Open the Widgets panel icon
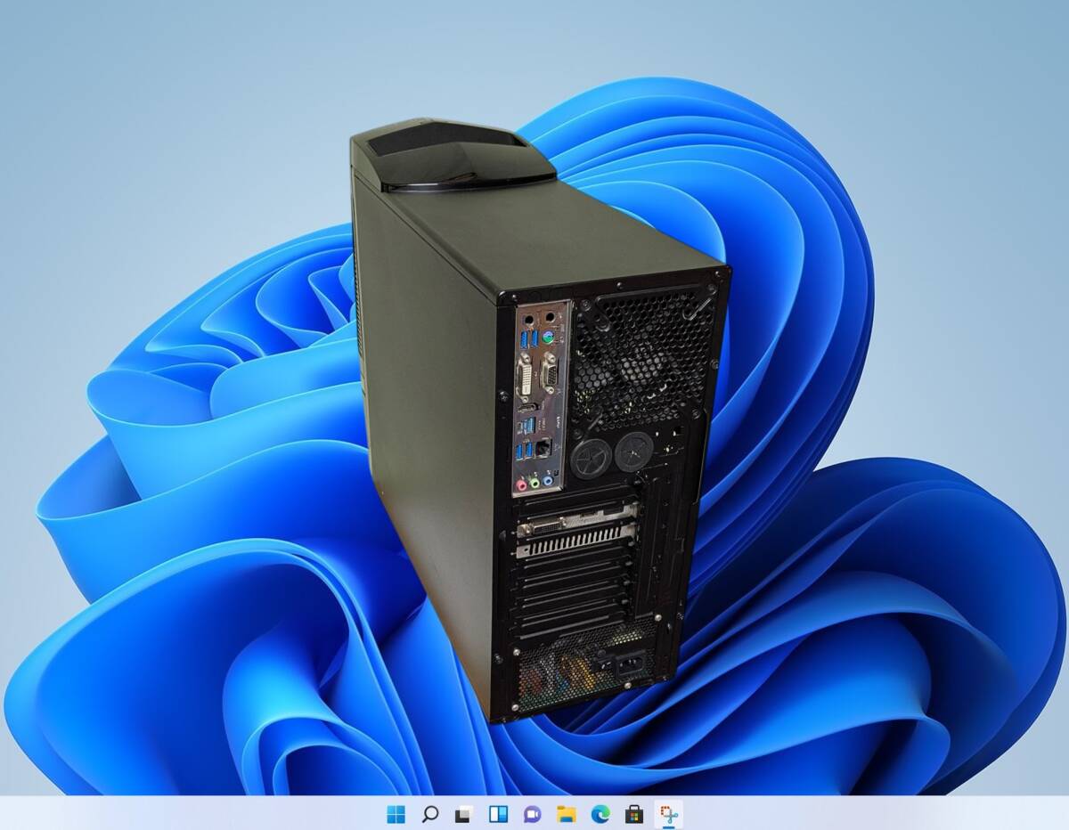Viewport: 1069px width, 830px height. [x=498, y=814]
